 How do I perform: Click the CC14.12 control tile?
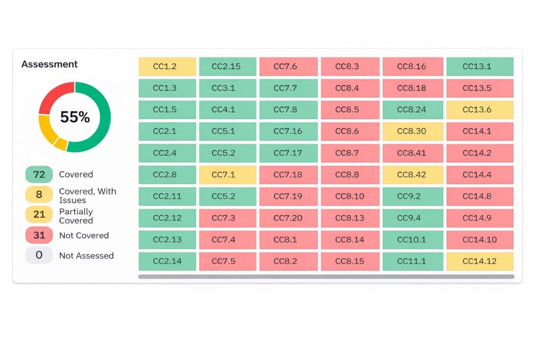tap(480, 261)
